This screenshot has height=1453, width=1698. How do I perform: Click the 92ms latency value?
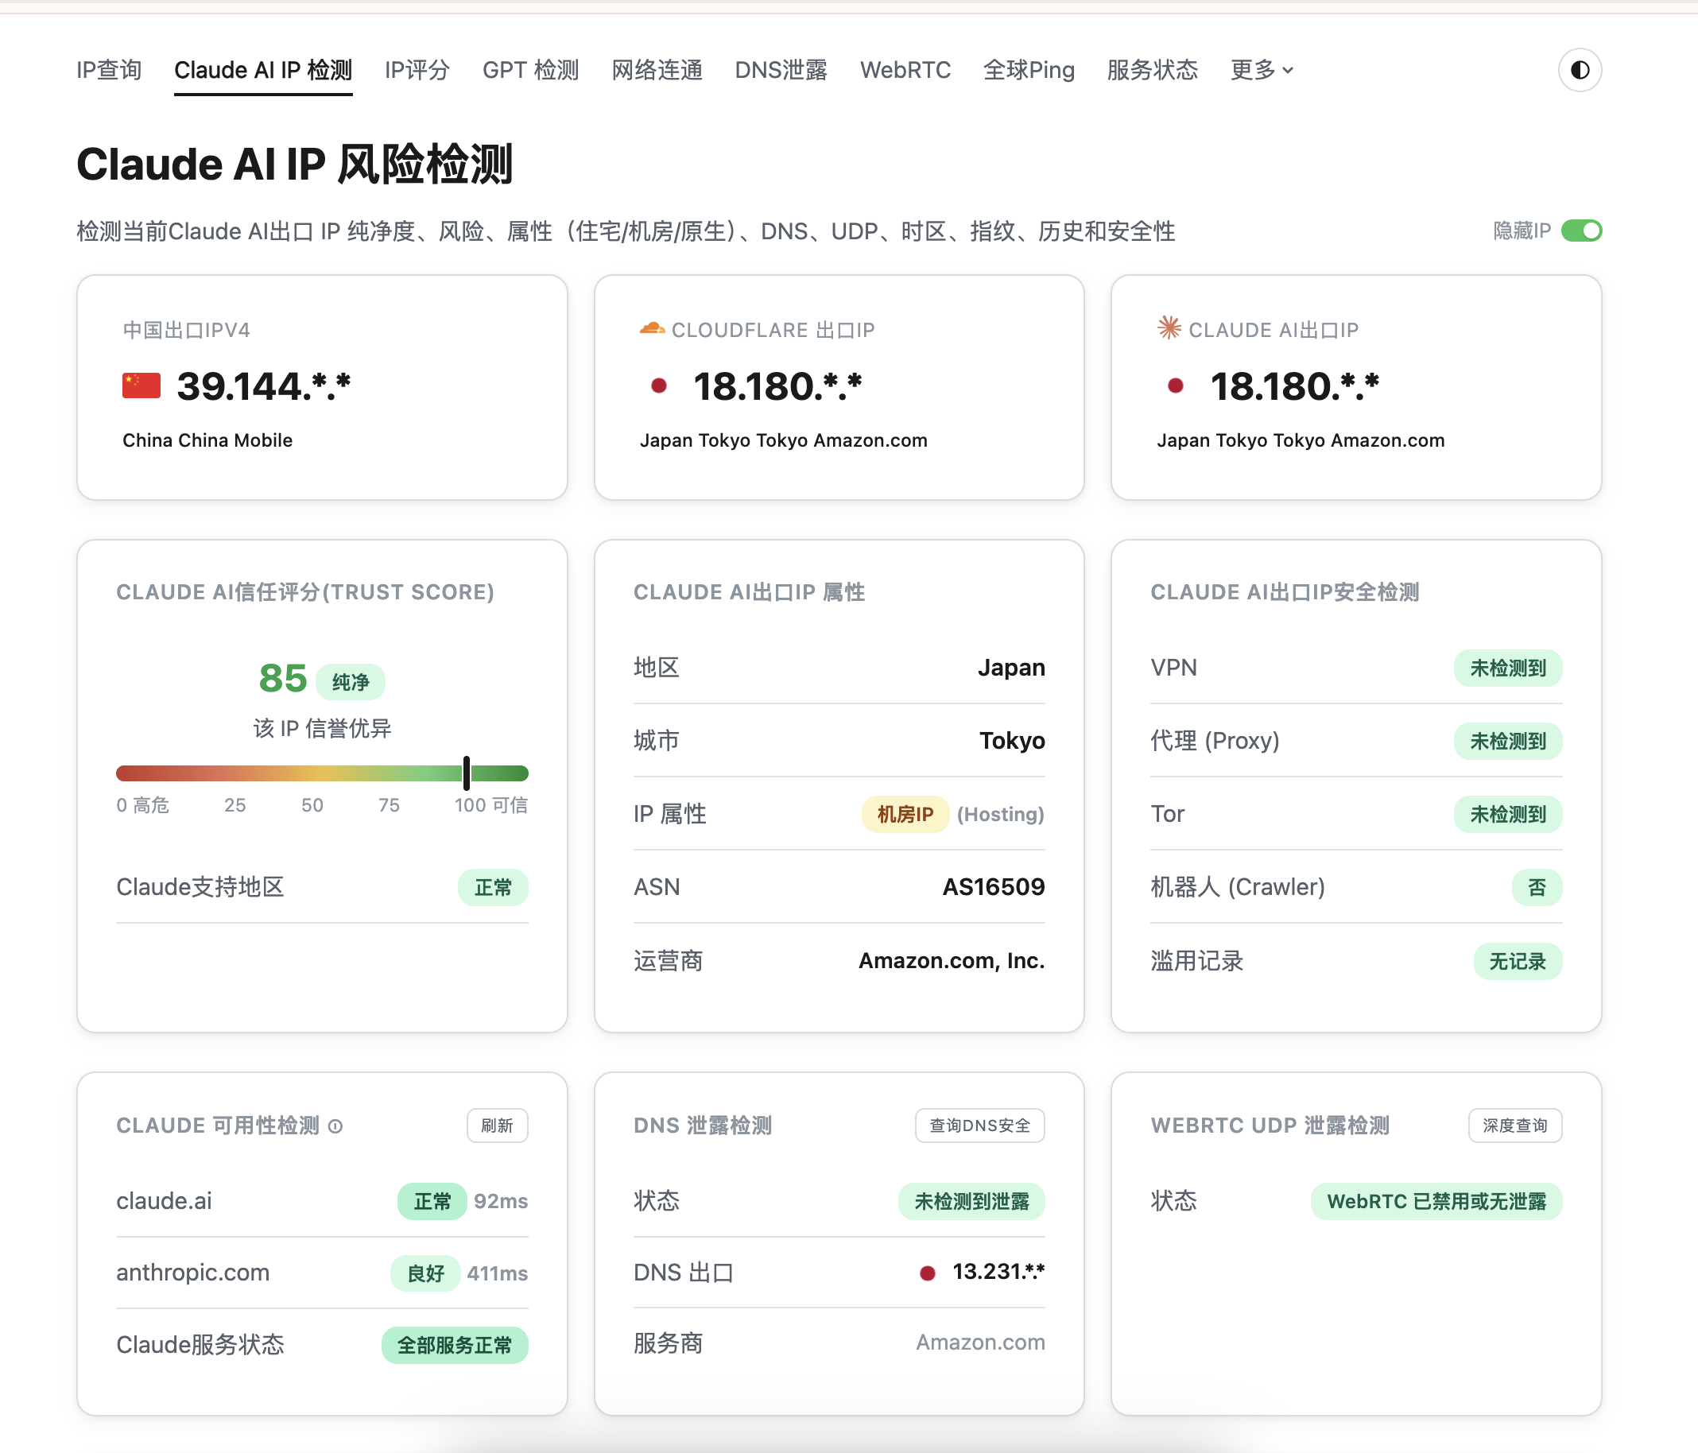[501, 1201]
